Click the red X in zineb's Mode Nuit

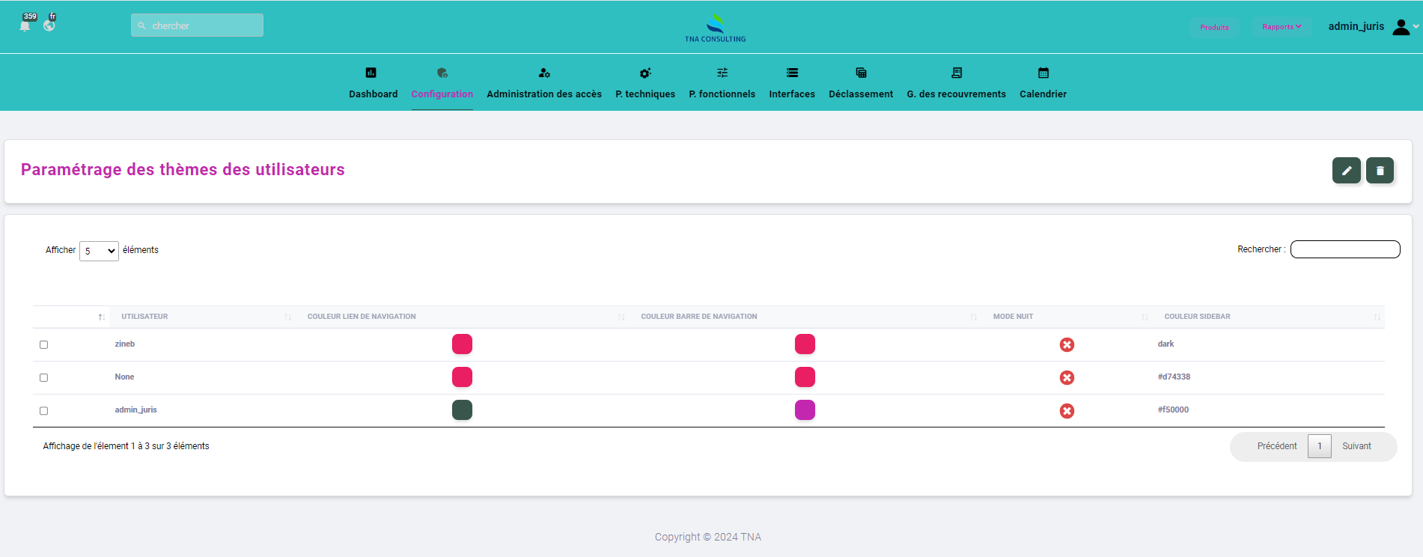click(x=1067, y=344)
